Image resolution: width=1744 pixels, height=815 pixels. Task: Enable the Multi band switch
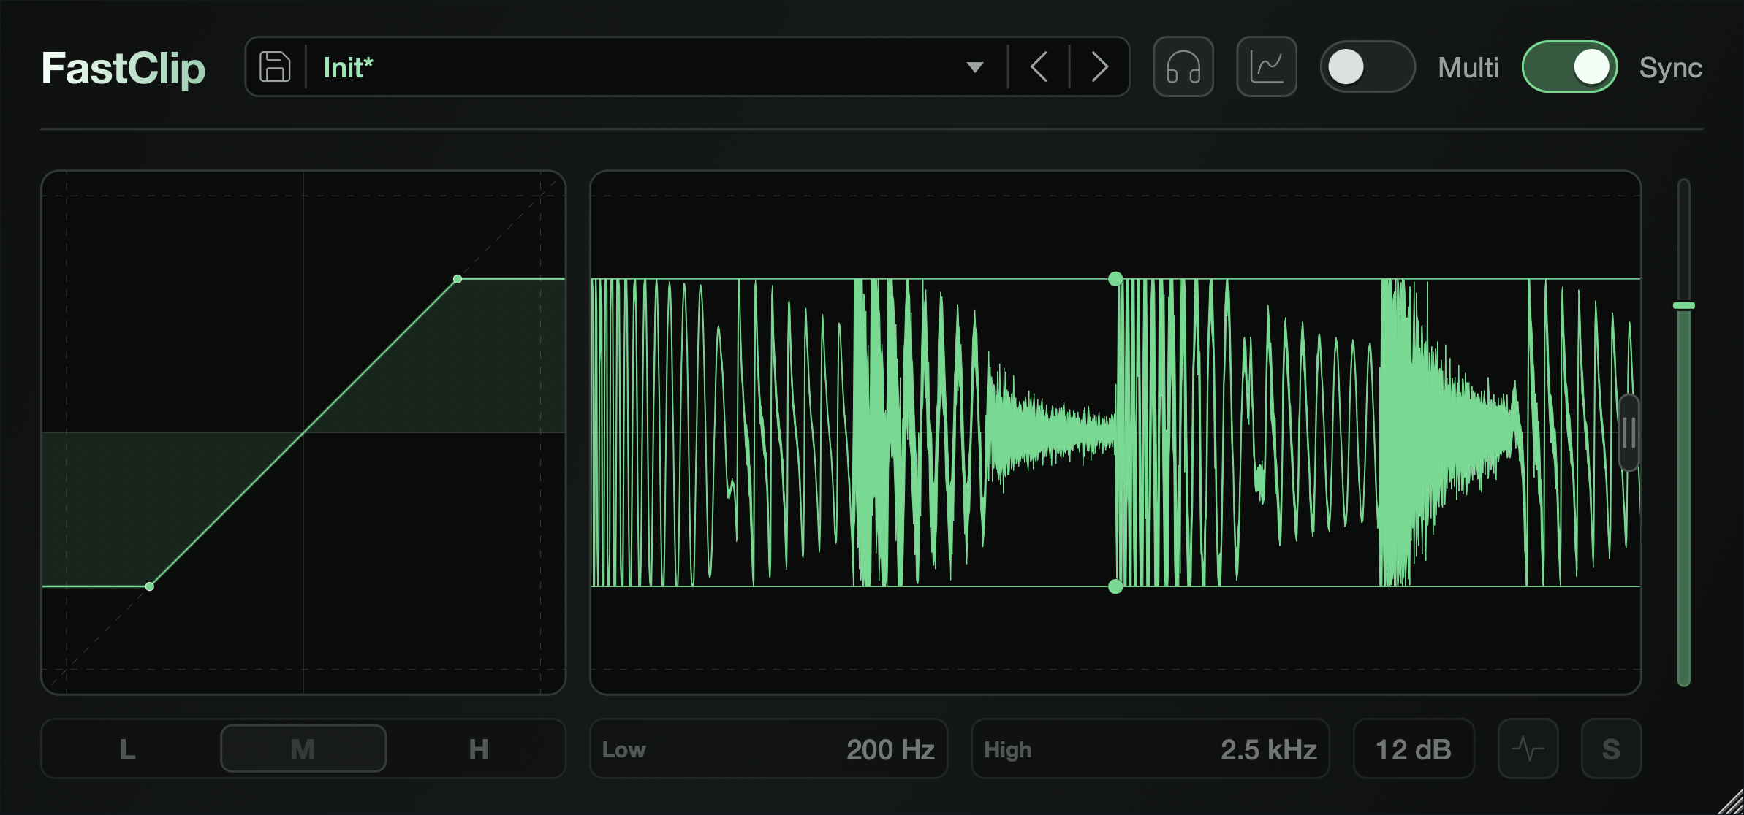tap(1368, 67)
